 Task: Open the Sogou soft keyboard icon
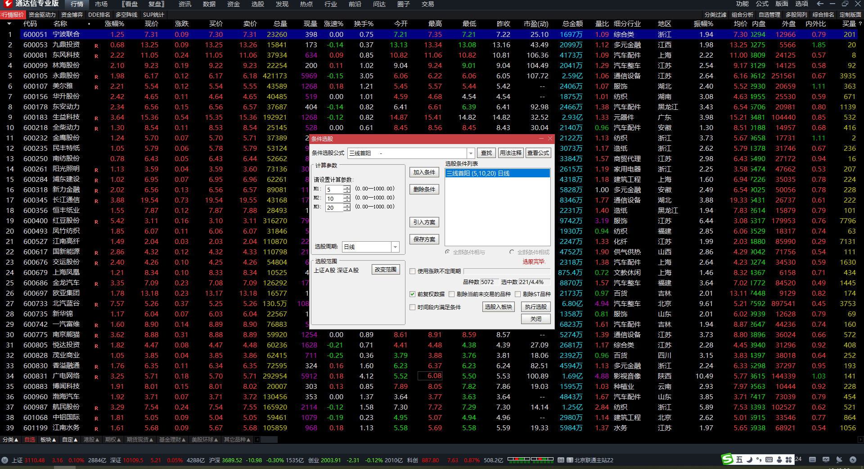click(x=769, y=460)
